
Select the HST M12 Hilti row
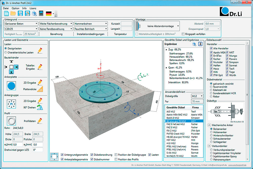(x=184, y=140)
